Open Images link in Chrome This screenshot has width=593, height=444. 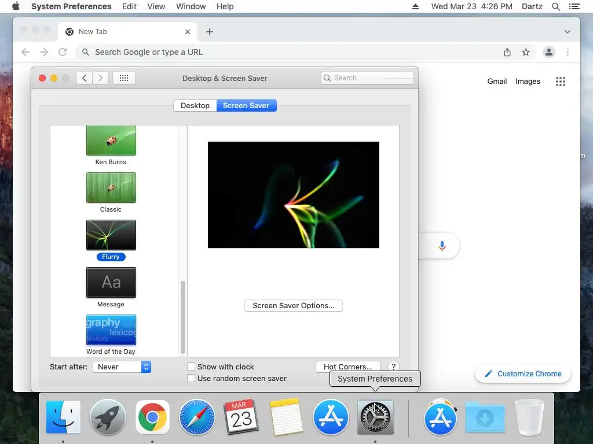[528, 81]
